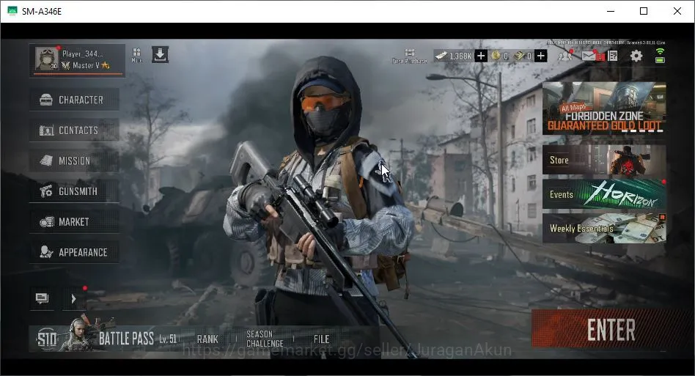
Task: Expand the side arrow panel
Action: click(73, 299)
